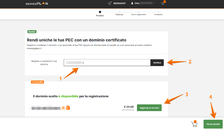The height and width of the screenshot is (130, 224).
Task: Focus the domain name input field
Action: click(107, 63)
